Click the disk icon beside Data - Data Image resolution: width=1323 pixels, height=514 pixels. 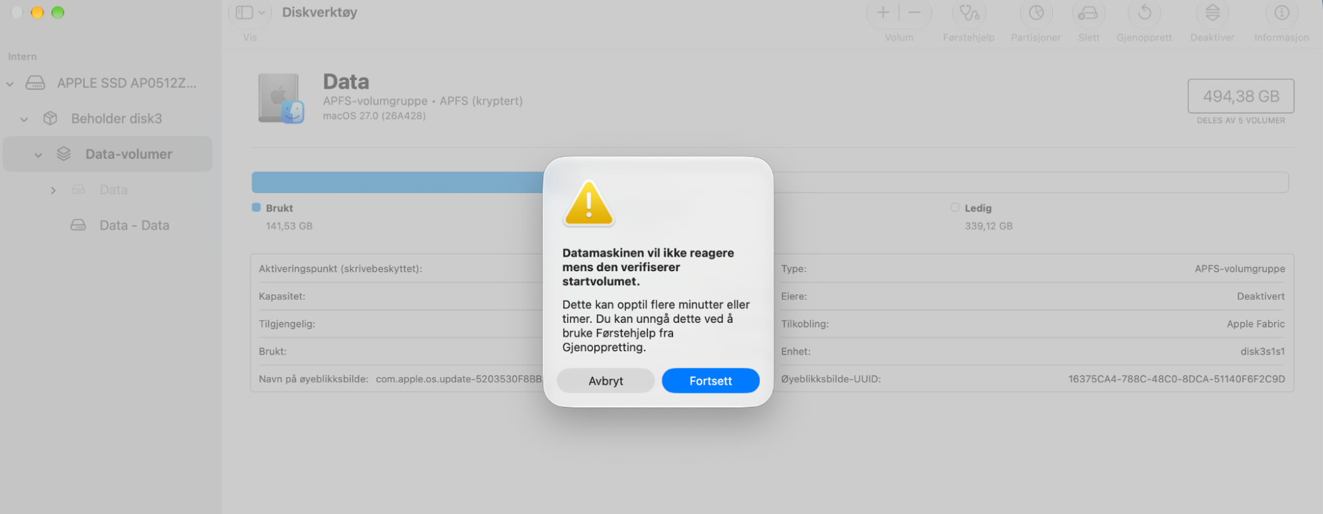click(x=78, y=226)
